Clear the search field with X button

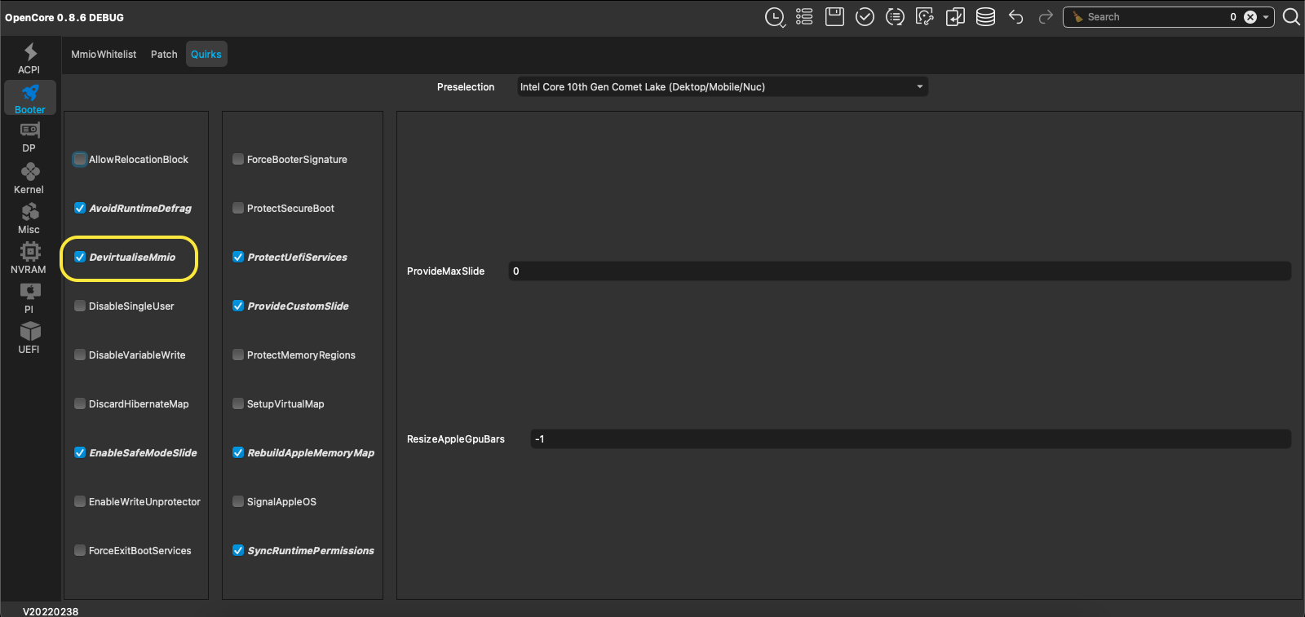coord(1250,17)
